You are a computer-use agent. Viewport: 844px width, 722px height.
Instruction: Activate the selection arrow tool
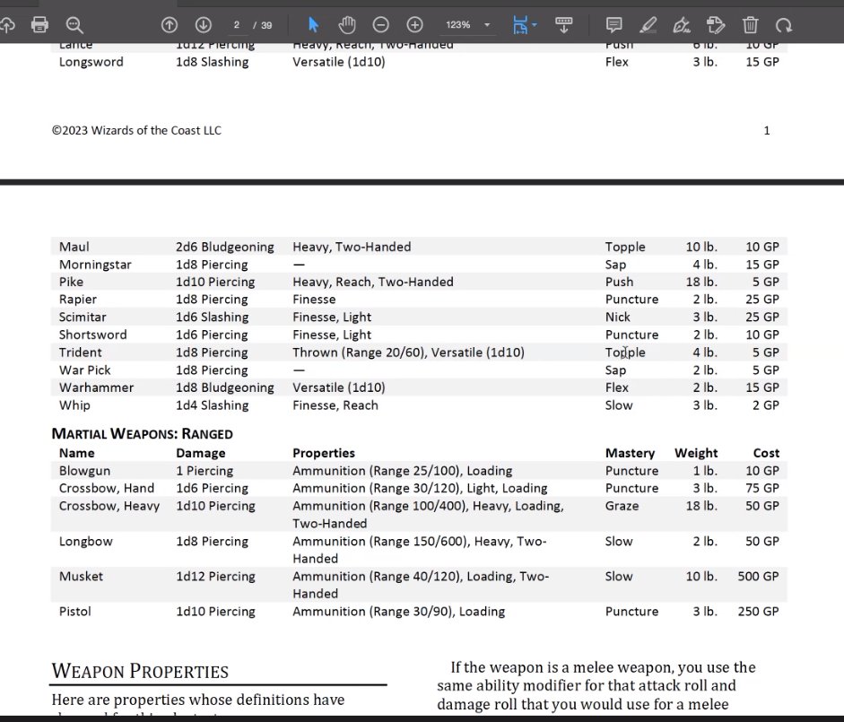pyautogui.click(x=313, y=25)
